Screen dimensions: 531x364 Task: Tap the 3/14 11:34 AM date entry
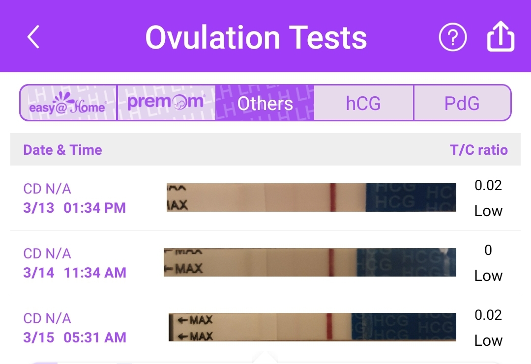tap(75, 272)
